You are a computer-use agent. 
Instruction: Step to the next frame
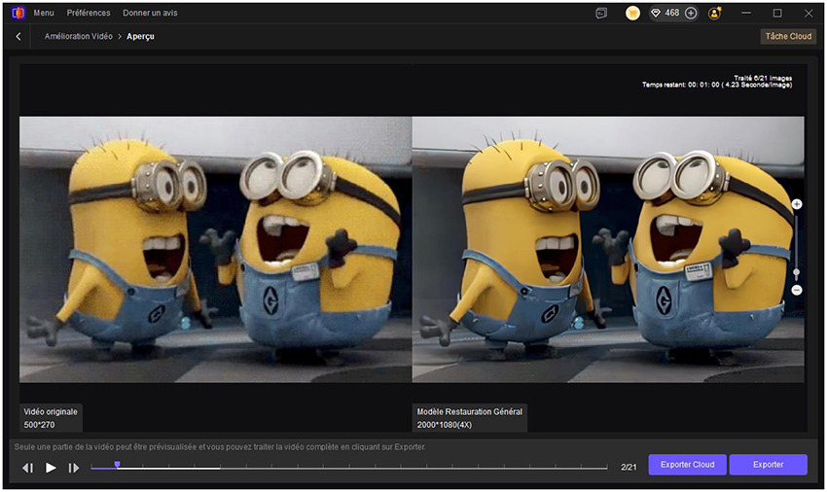click(73, 468)
